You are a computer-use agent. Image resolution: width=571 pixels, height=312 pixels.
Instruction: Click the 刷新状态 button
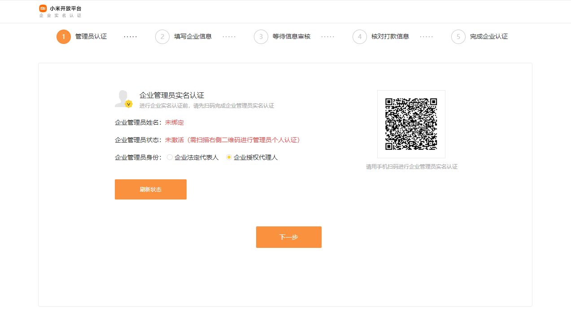(x=151, y=189)
